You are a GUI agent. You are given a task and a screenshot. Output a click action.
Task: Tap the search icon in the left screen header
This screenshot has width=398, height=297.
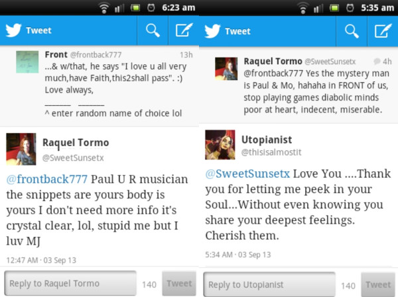153,30
